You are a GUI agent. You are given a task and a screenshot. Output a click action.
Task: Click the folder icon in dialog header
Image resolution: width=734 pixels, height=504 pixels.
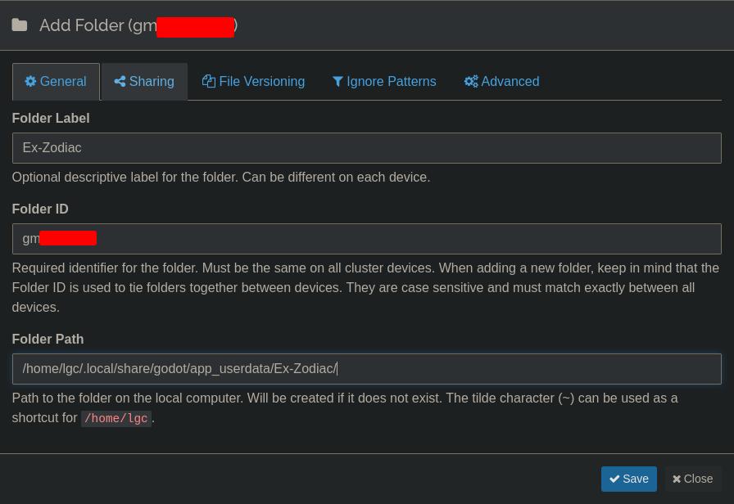point(19,25)
